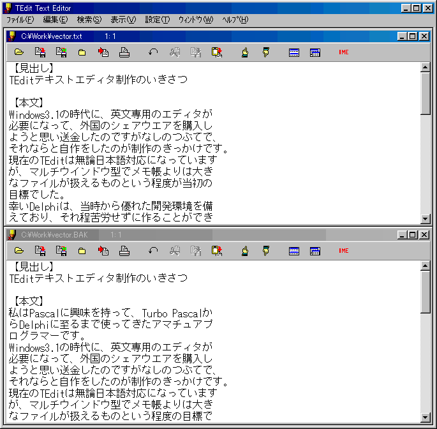Toggle the red IME button in vector.BAK window
Screen dimensions: 437x429
click(x=344, y=251)
